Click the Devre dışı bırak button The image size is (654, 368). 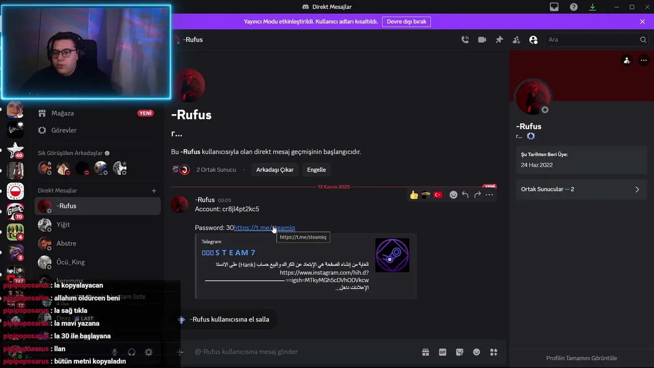(406, 21)
